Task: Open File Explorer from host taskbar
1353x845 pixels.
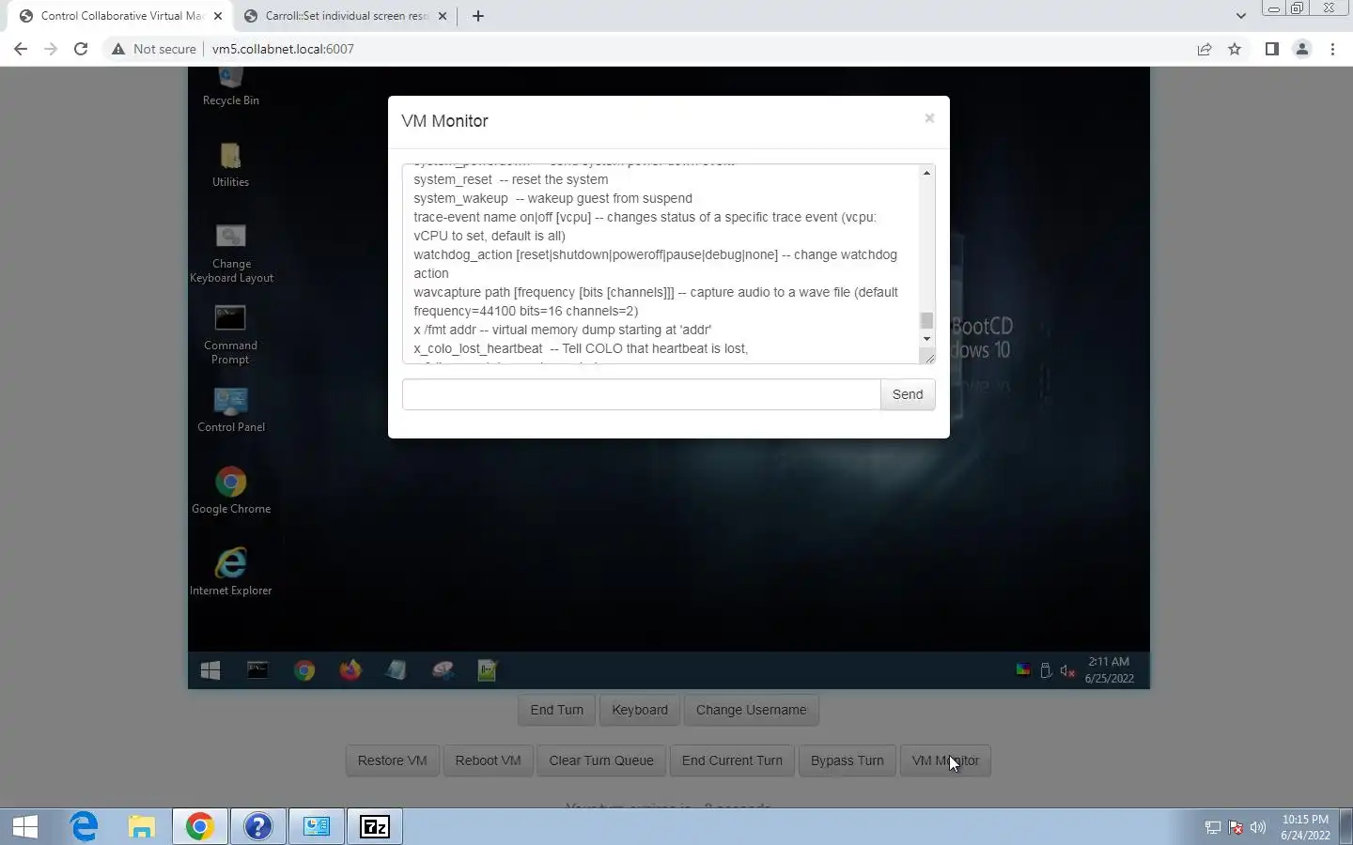Action: 142,826
